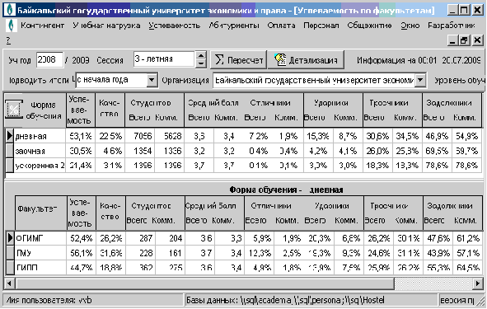This screenshot has height=309, width=487.
Task: Click the 287 students cell
Action: (x=141, y=238)
